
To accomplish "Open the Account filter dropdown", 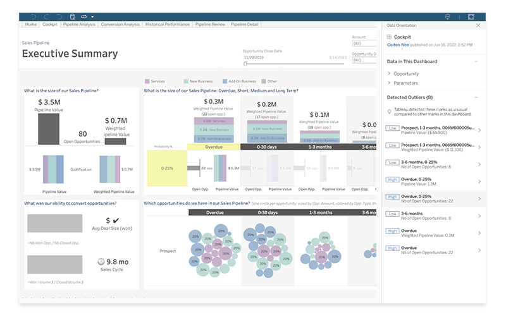I will tap(364, 44).
